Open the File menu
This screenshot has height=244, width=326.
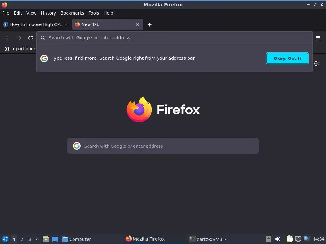6,13
